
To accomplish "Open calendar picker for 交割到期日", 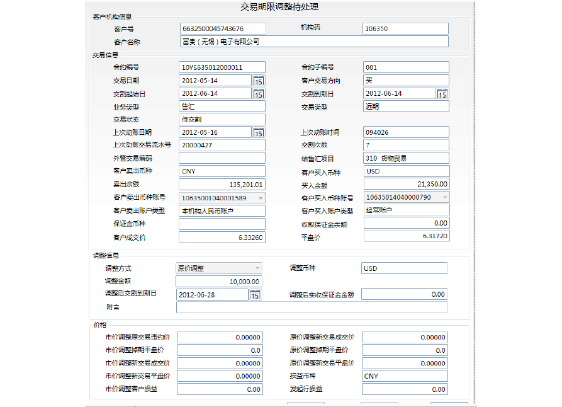I will pyautogui.click(x=442, y=93).
